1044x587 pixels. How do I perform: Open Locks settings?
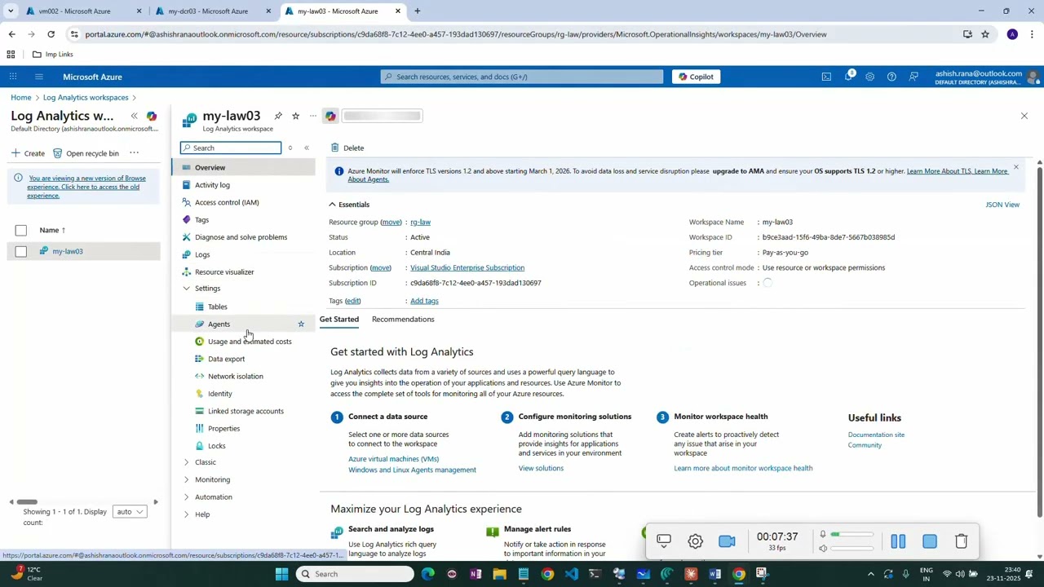pyautogui.click(x=216, y=446)
